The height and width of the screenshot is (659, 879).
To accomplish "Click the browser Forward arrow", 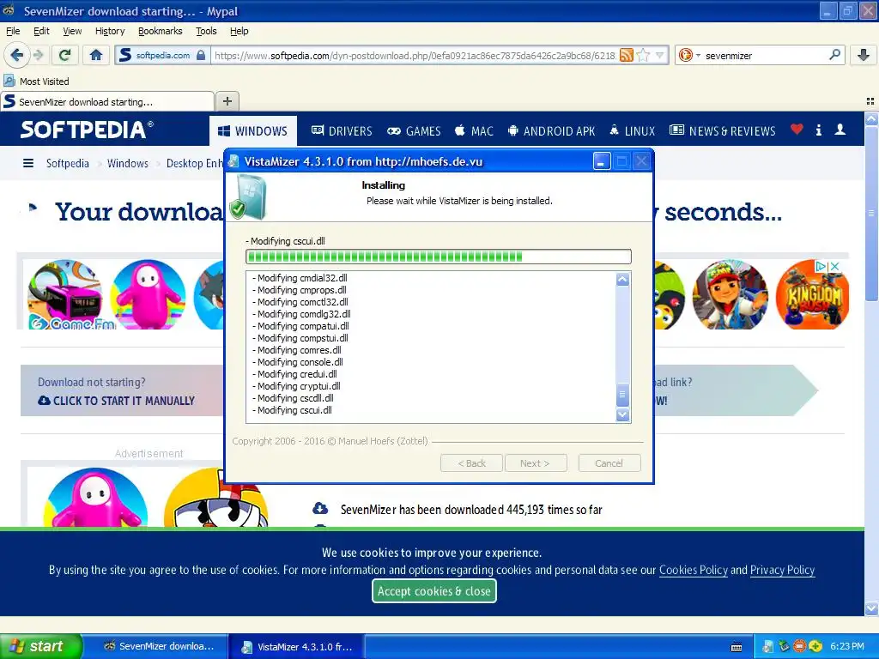I will point(38,55).
